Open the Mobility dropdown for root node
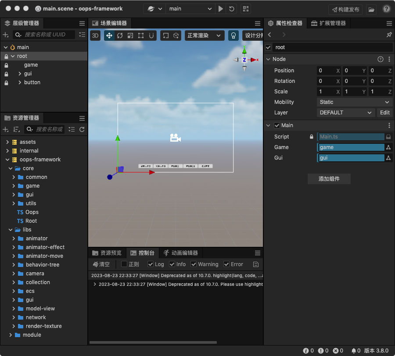This screenshot has height=356, width=395. (354, 102)
